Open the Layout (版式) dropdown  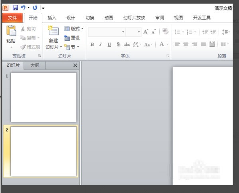74,29
